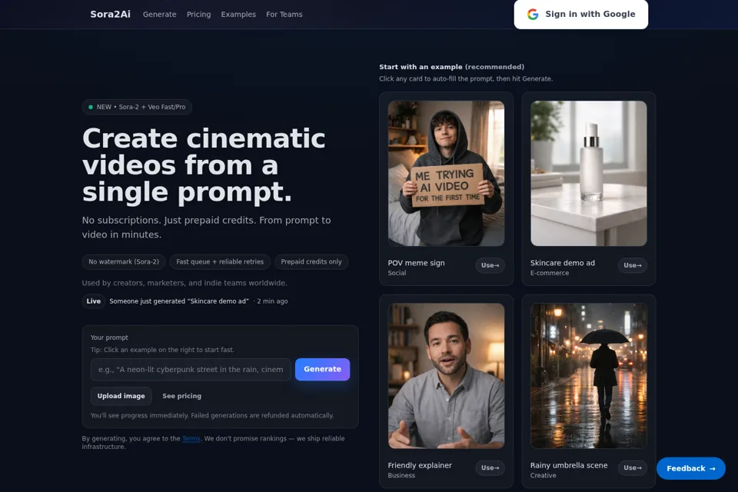Click the Upload image button
The width and height of the screenshot is (738, 492).
click(121, 396)
